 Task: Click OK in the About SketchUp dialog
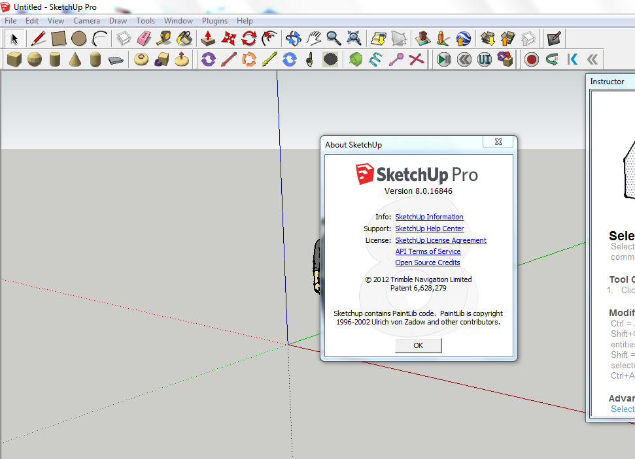pos(419,345)
